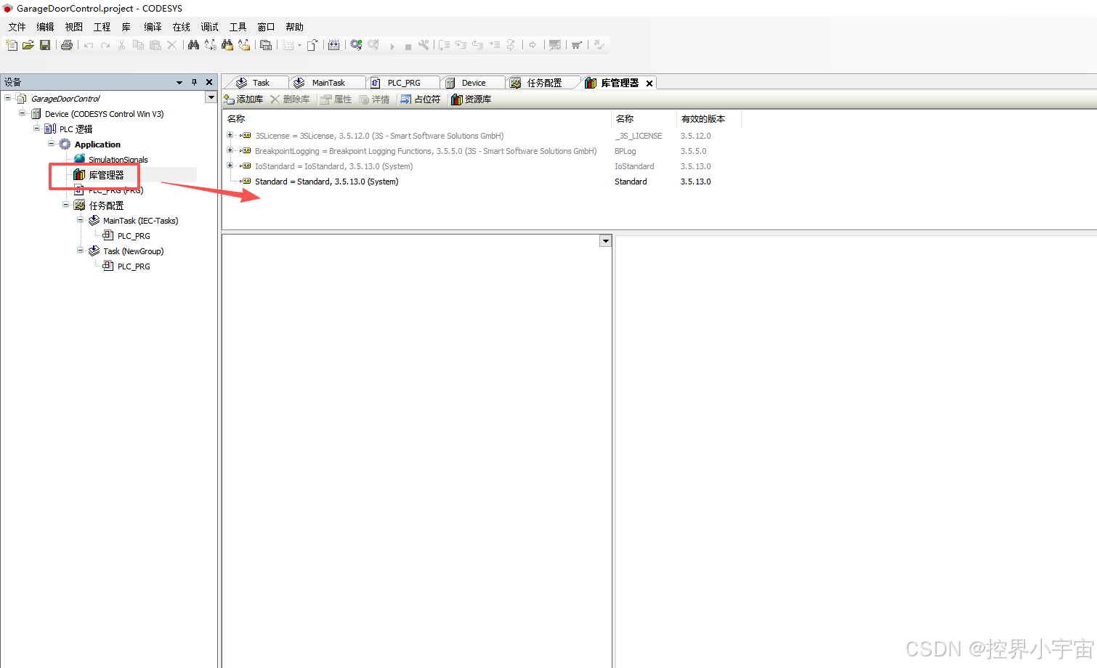Open the 编译 menu

point(153,27)
